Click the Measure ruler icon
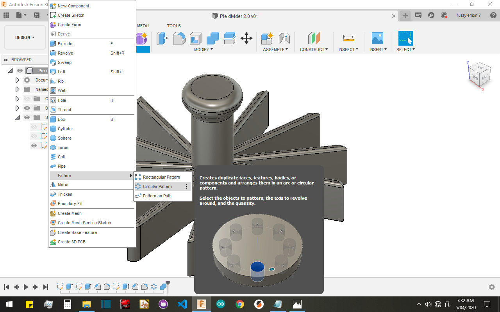The image size is (500, 312). click(x=349, y=38)
